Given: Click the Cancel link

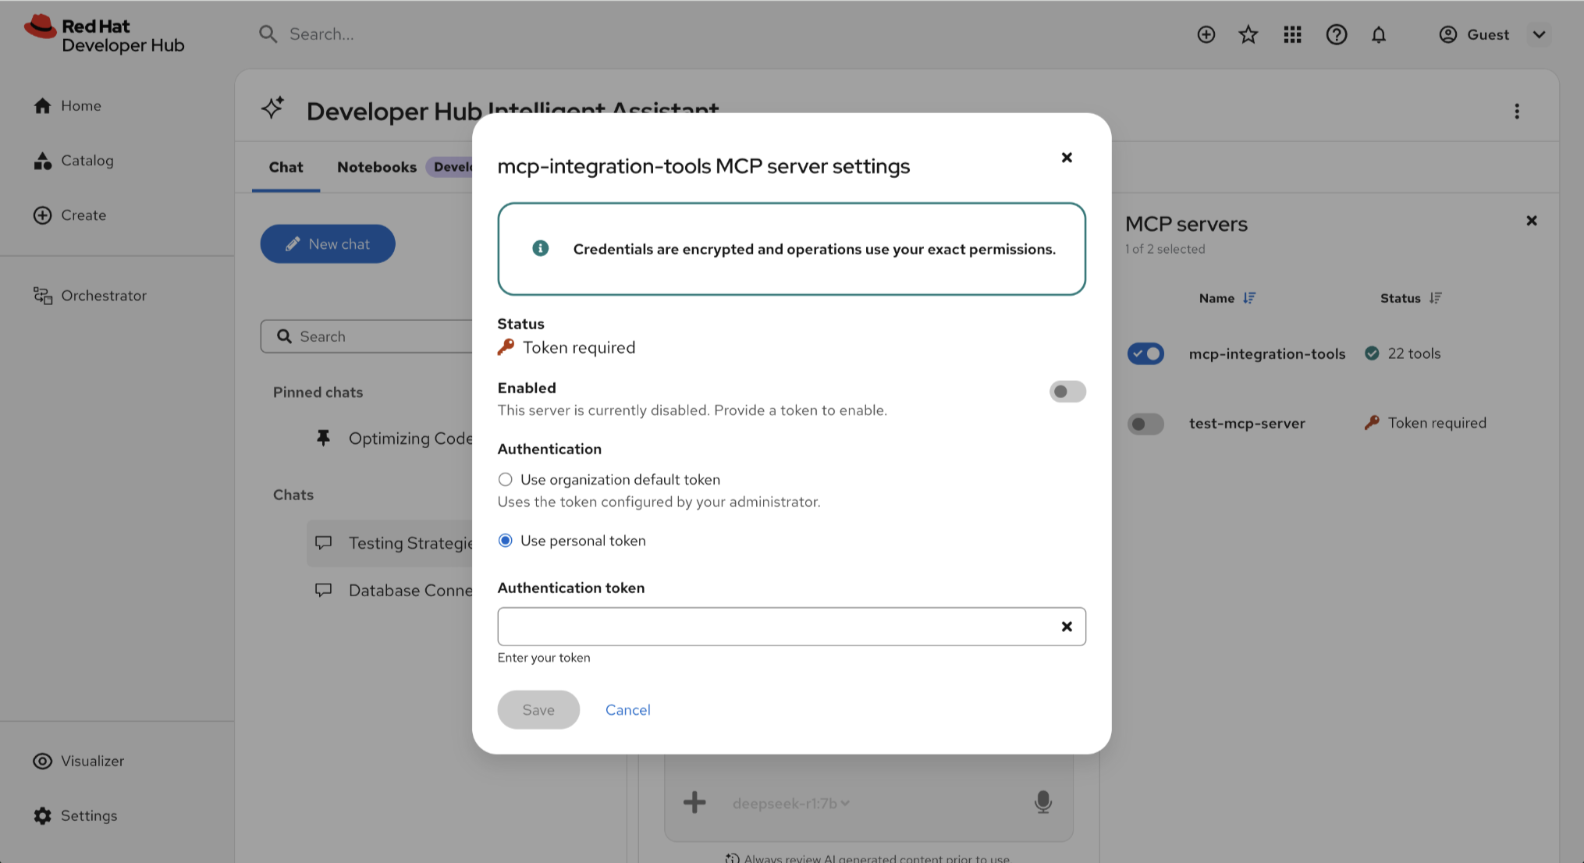Looking at the screenshot, I should click(627, 710).
